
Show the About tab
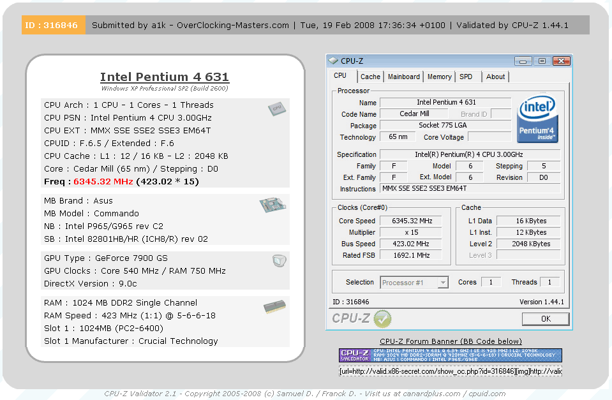pos(496,77)
